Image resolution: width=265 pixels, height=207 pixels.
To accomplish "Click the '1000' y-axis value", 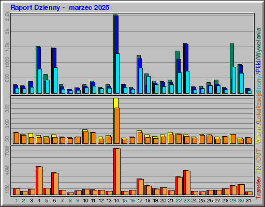I will [x=7, y=62].
